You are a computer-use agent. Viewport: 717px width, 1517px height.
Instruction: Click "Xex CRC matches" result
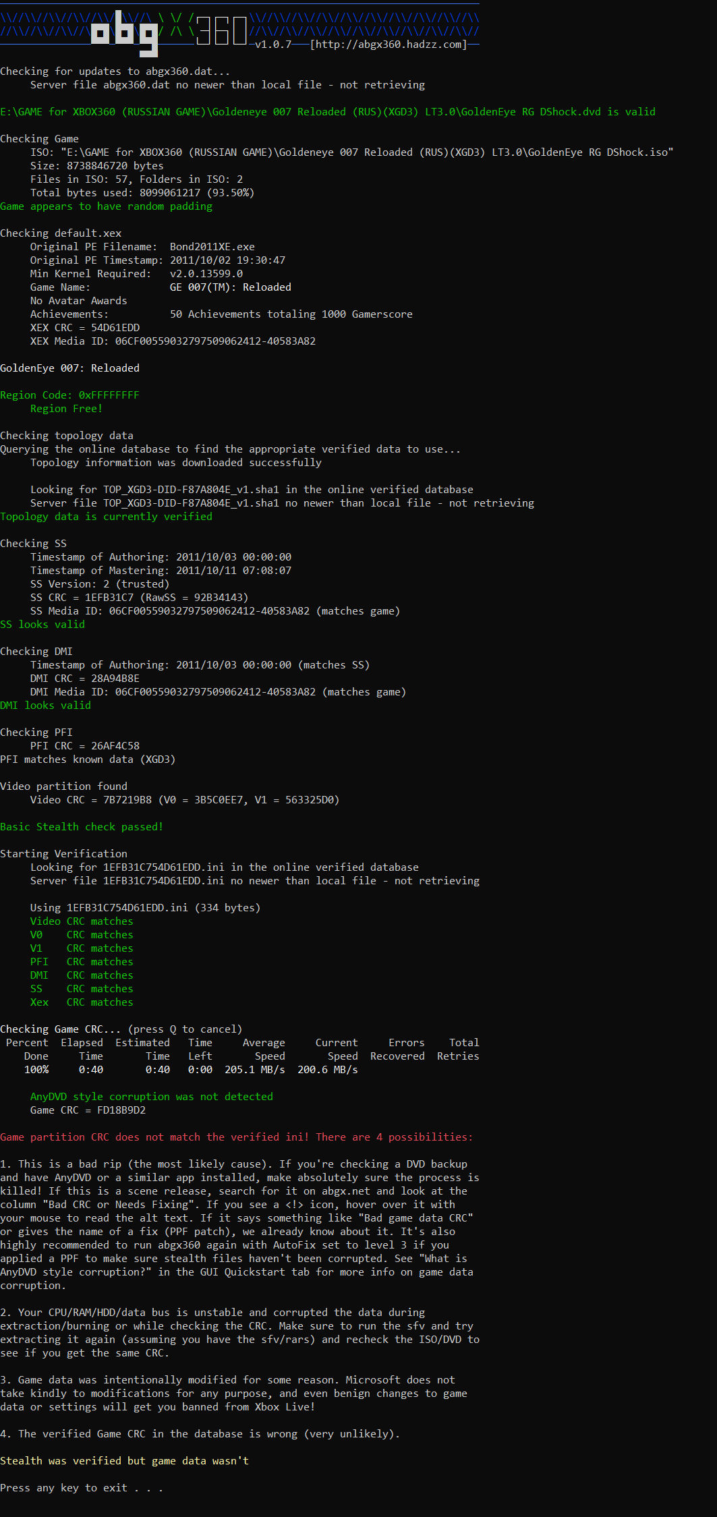(x=82, y=1002)
